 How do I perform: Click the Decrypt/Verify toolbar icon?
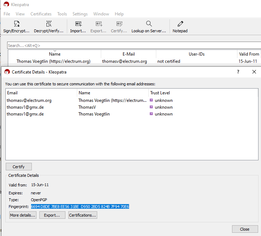pyautogui.click(x=49, y=24)
